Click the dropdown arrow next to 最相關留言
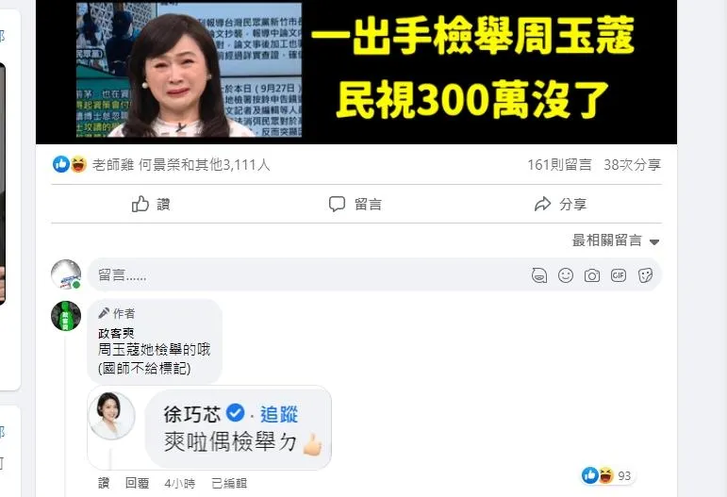Viewport: 727px width, 497px height. coord(654,242)
